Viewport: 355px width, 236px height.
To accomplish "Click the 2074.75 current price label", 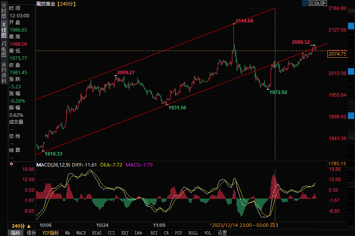I will pyautogui.click(x=337, y=54).
